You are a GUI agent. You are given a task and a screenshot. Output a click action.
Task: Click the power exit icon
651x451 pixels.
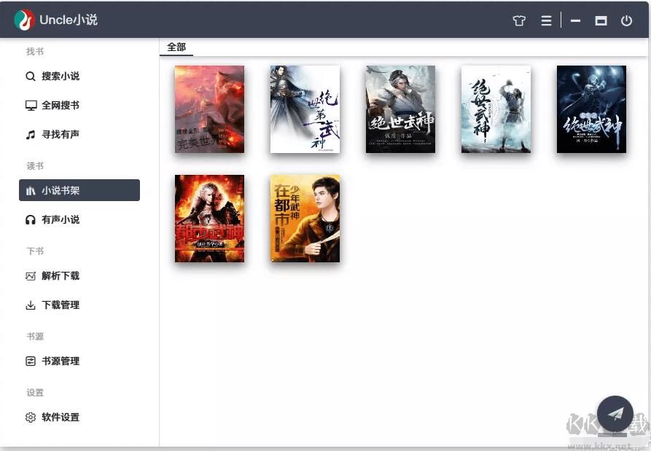tap(626, 20)
